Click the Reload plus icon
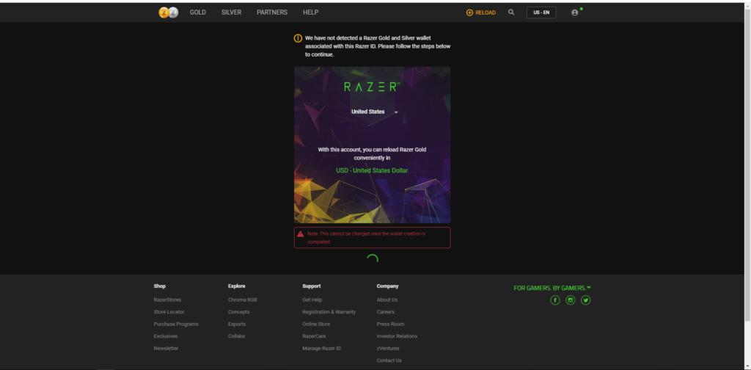The height and width of the screenshot is (370, 751). (469, 12)
